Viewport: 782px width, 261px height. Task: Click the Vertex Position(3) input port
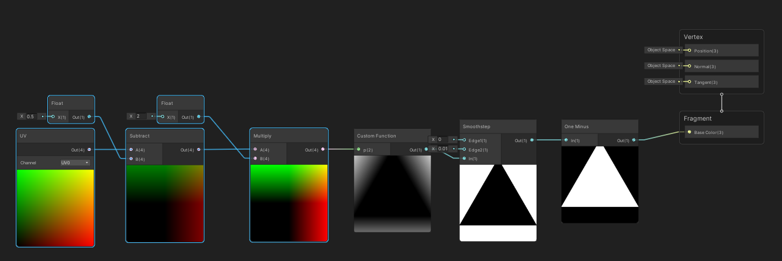tap(689, 51)
